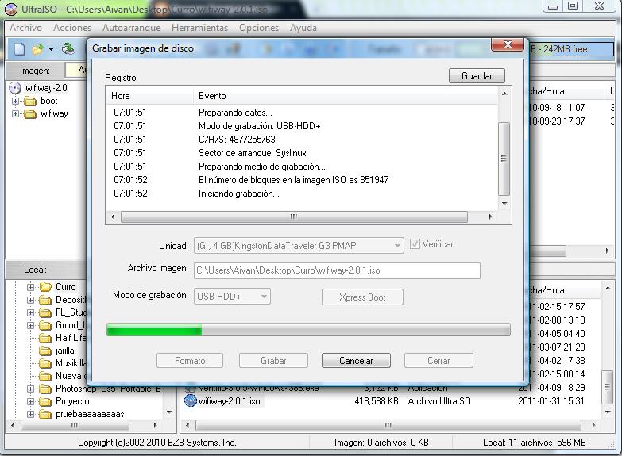
Task: Open the Ayuda menu
Action: coord(303,28)
